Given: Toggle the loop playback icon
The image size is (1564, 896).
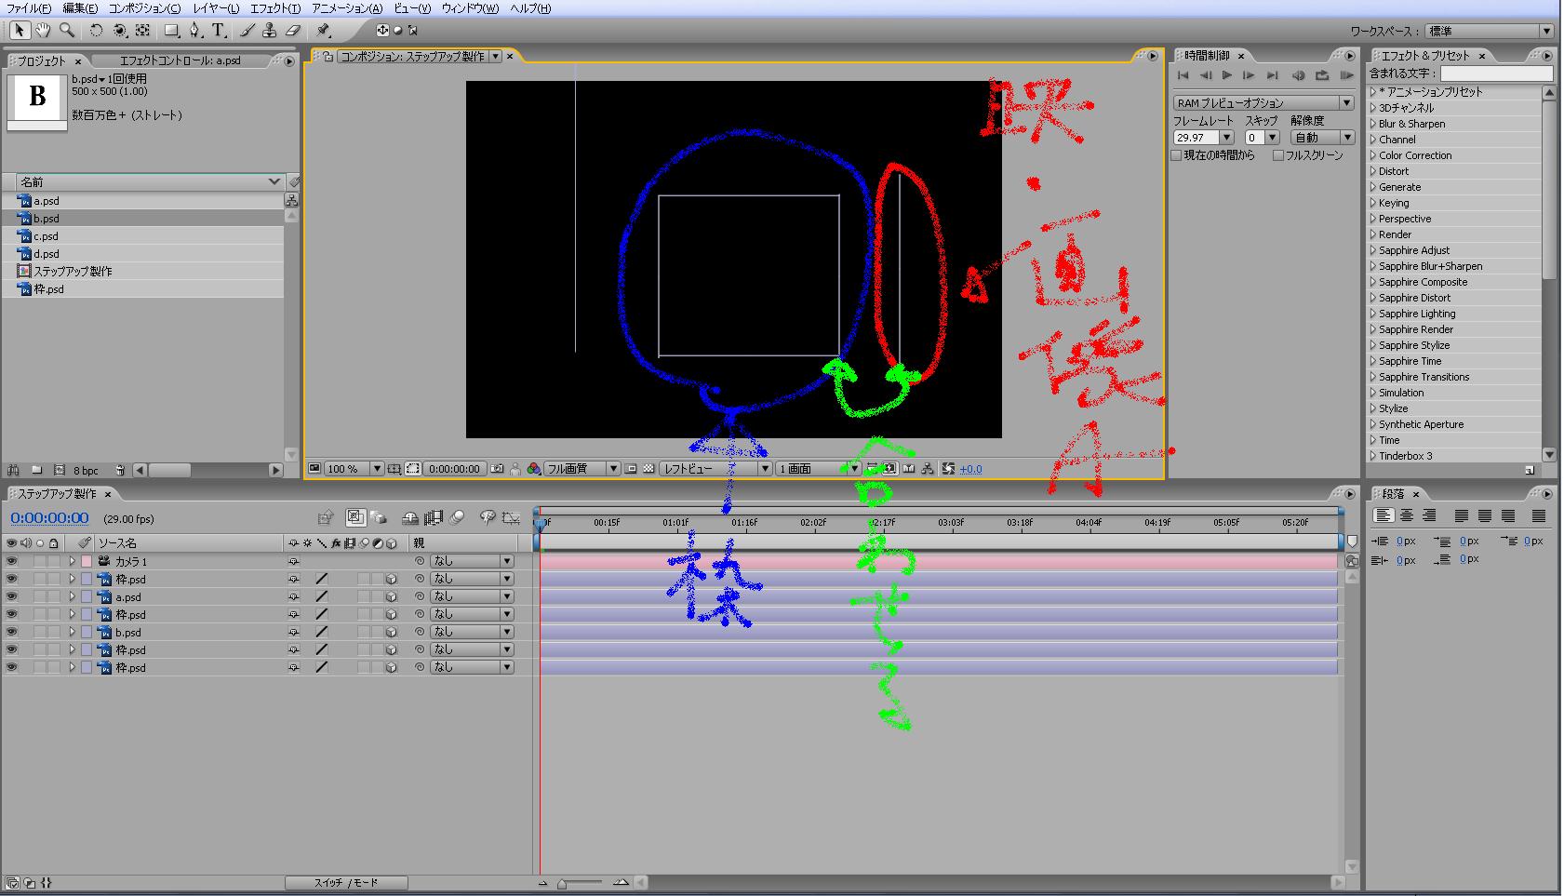Looking at the screenshot, I should (1322, 75).
